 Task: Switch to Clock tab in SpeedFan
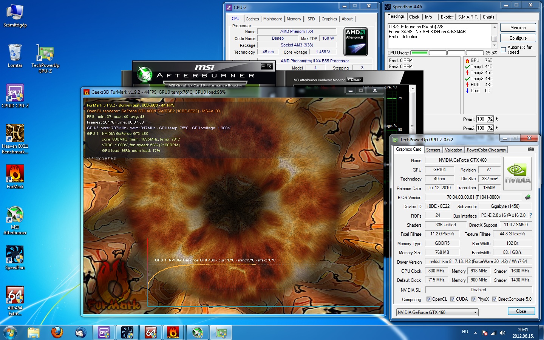(x=414, y=17)
